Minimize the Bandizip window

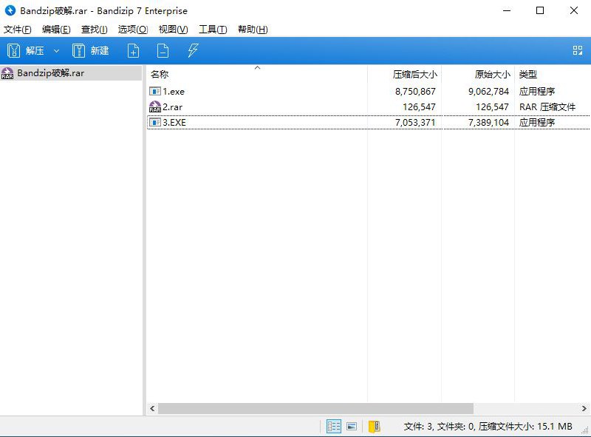tap(507, 10)
